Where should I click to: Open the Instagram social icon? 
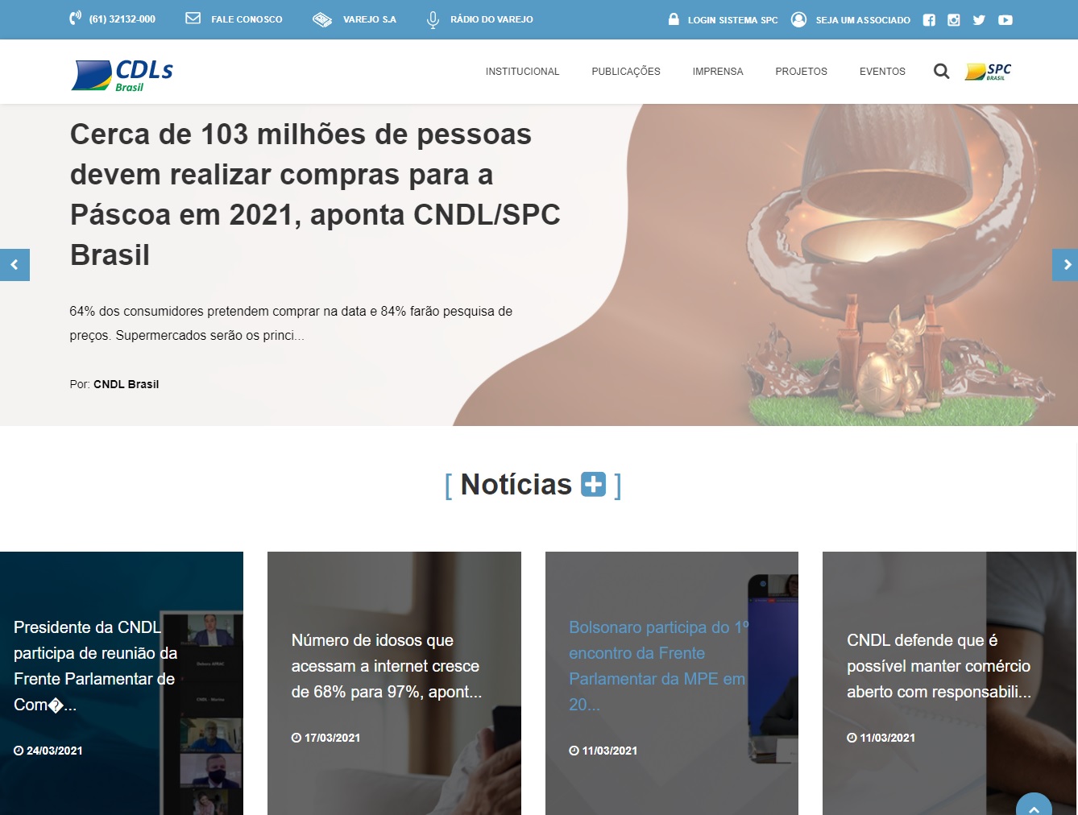954,20
